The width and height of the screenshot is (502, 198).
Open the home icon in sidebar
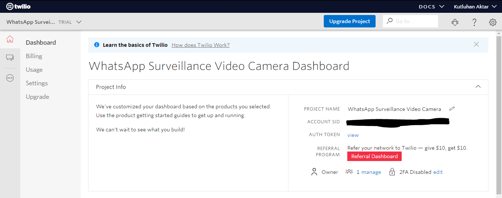point(10,39)
